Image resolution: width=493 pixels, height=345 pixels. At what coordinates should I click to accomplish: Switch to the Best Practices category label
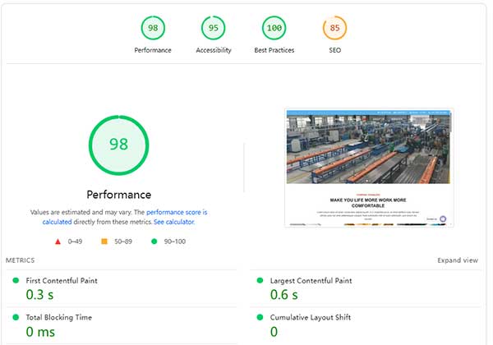[274, 50]
